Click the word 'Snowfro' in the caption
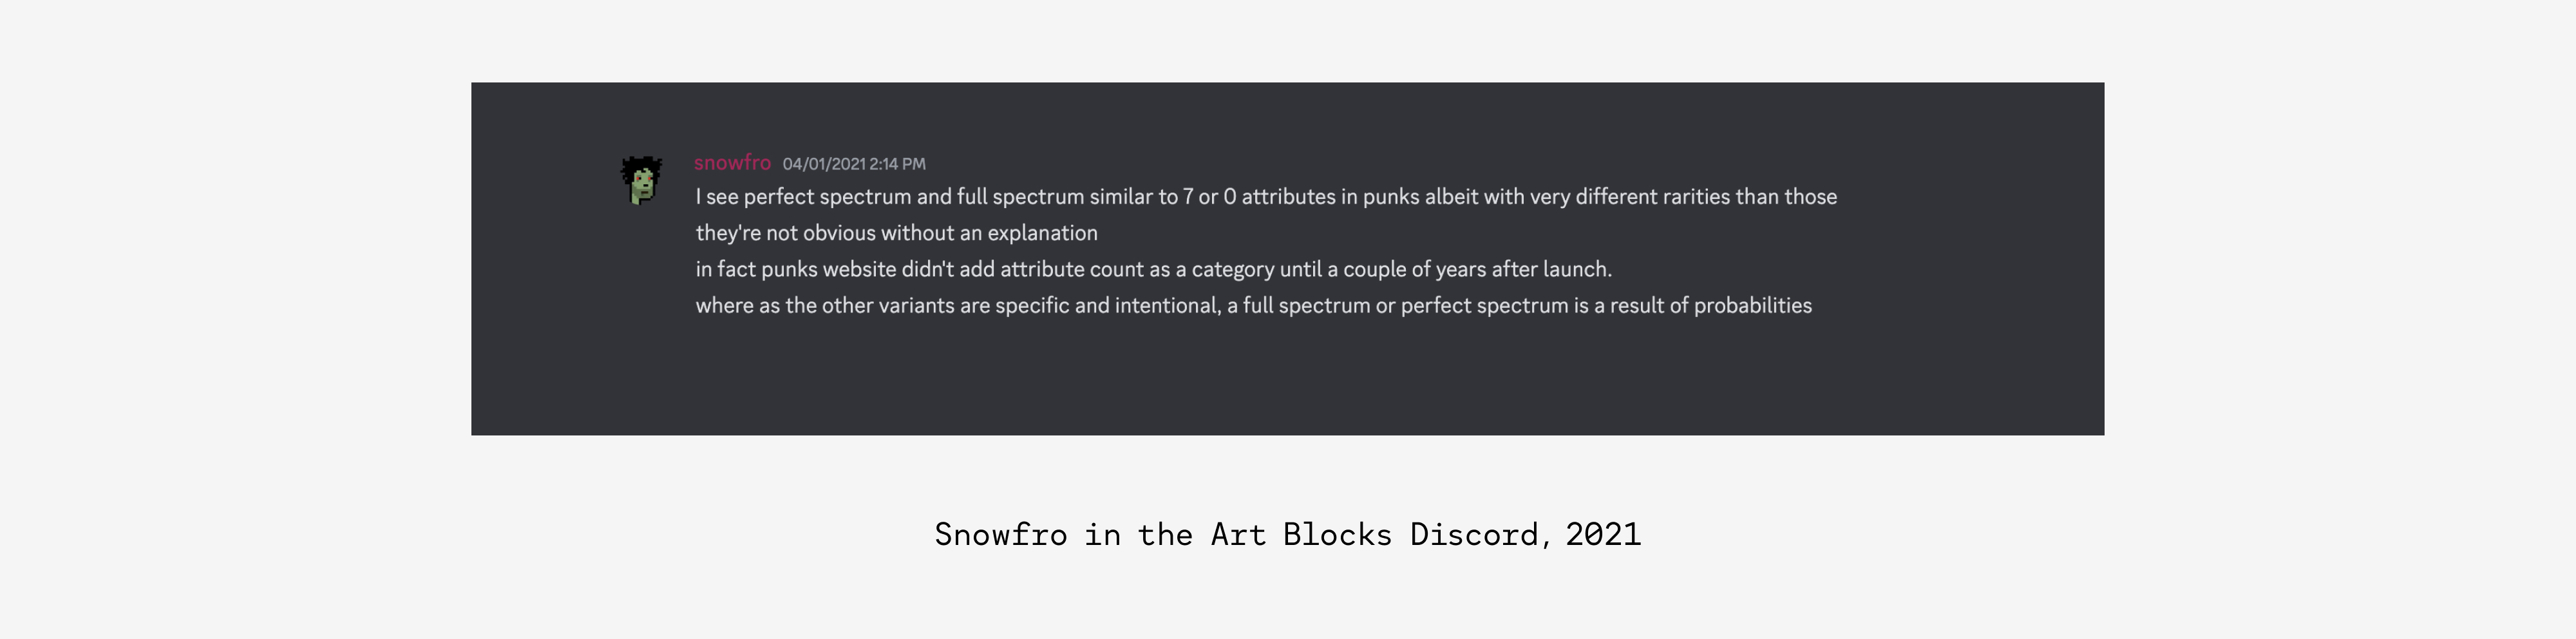This screenshot has height=639, width=2576. pyautogui.click(x=1000, y=534)
